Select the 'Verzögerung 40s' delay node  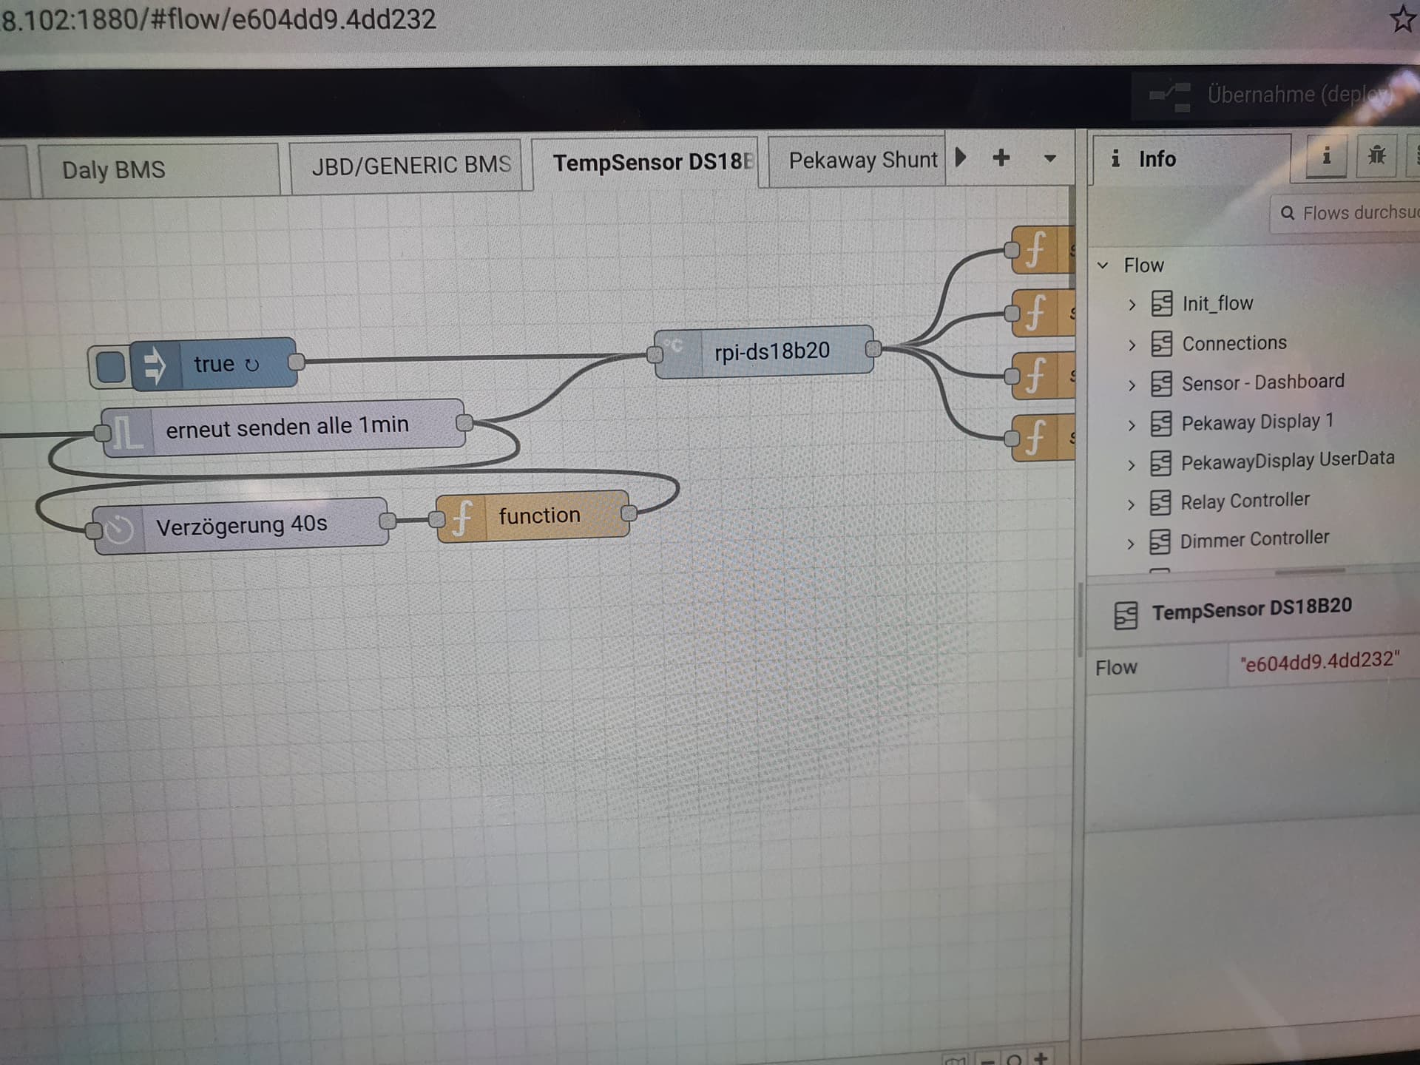(240, 525)
